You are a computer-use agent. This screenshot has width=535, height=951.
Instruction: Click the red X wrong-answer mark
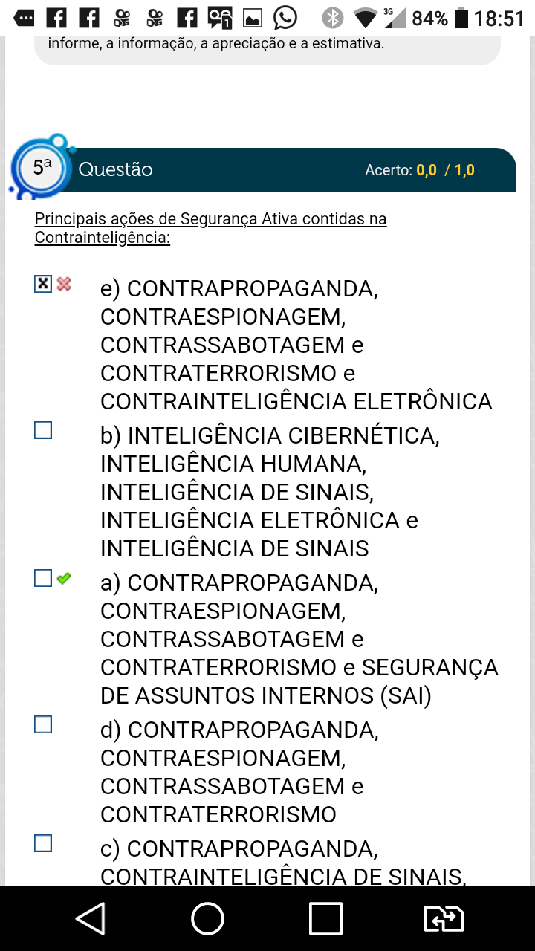[x=64, y=283]
